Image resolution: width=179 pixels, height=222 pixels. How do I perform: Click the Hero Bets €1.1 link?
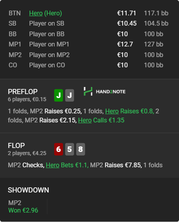click(x=67, y=165)
